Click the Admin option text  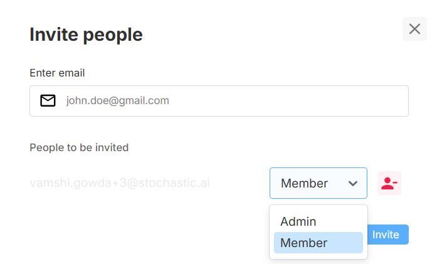[298, 221]
